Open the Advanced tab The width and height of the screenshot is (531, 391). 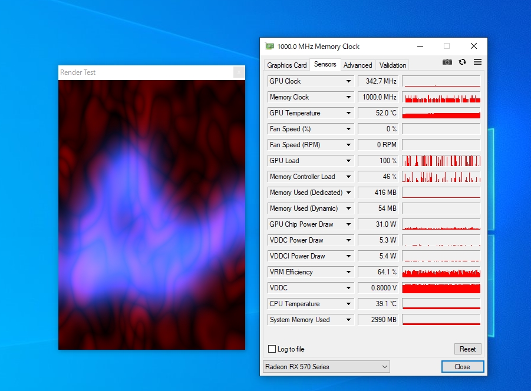pos(358,65)
